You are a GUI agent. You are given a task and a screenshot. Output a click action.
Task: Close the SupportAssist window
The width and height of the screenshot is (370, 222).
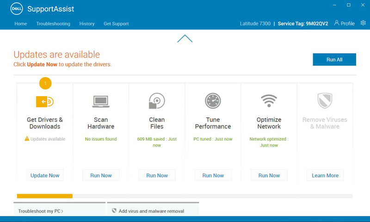[x=363, y=5]
